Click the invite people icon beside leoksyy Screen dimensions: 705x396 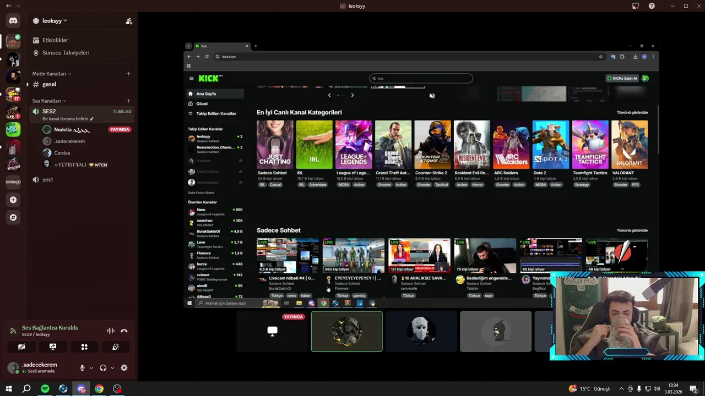[x=129, y=21]
